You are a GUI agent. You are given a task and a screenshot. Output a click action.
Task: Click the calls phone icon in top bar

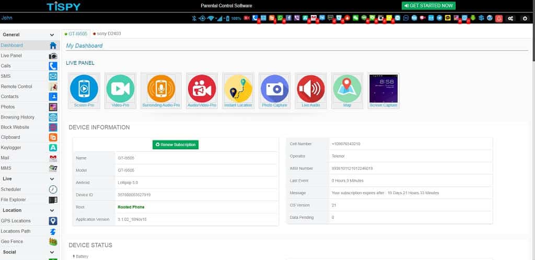click(255, 18)
